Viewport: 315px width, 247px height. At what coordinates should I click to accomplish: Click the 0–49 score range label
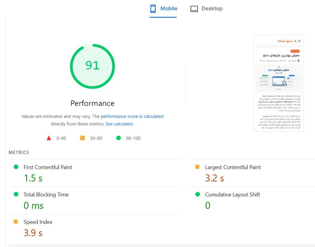point(61,138)
